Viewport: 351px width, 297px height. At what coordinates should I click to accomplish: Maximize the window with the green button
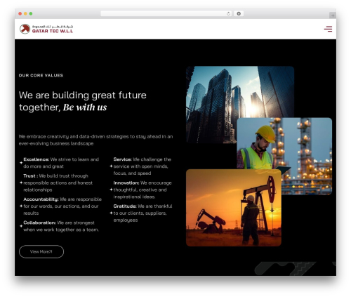coord(31,14)
